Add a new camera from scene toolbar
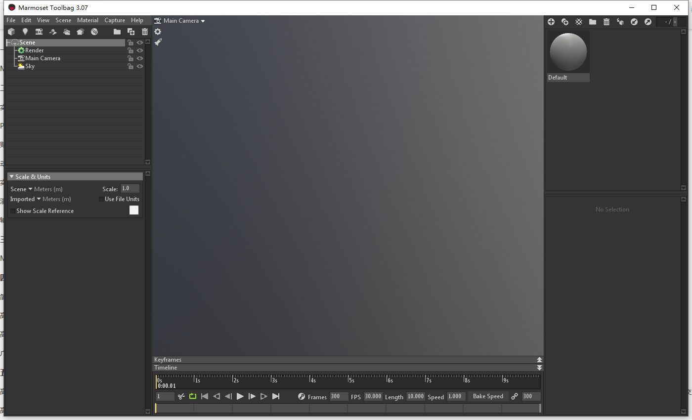Viewport: 692px width, 420px height. coord(39,32)
